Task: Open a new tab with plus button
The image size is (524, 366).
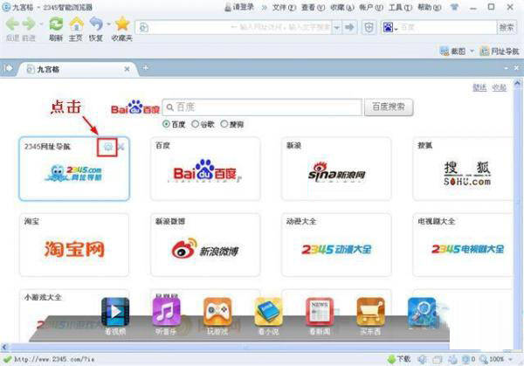Action: coord(145,68)
